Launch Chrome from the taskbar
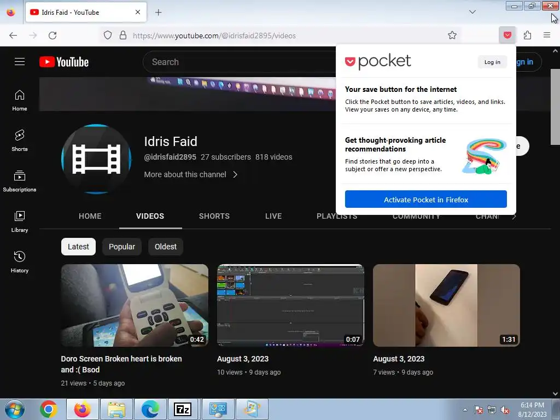This screenshot has height=420, width=560. [49, 409]
